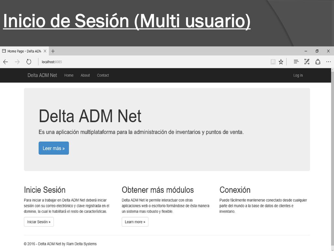Viewport: 334px width, 251px height.
Task: Click the blue Leer más » button
Action: pos(54,148)
